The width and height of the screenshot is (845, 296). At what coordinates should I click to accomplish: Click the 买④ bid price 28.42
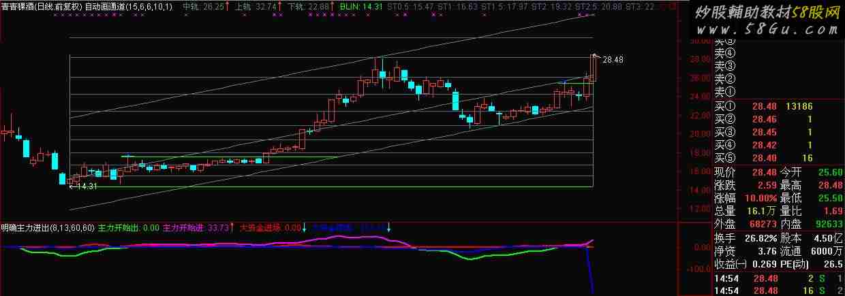765,145
